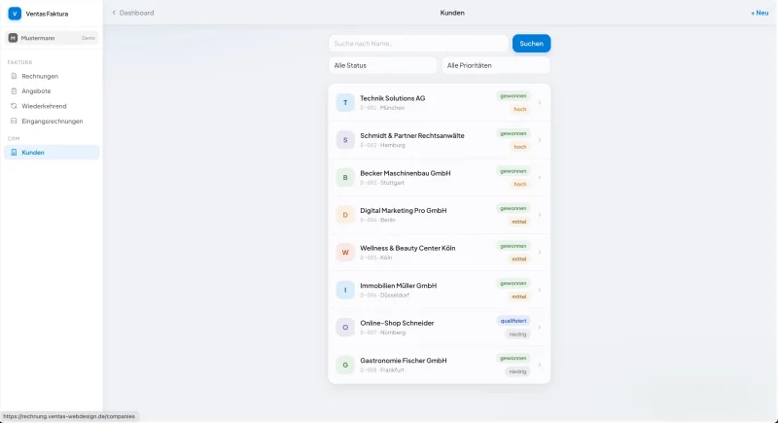Click the Rechnungen sidebar icon
Viewport: 778px width, 423px height.
click(14, 77)
